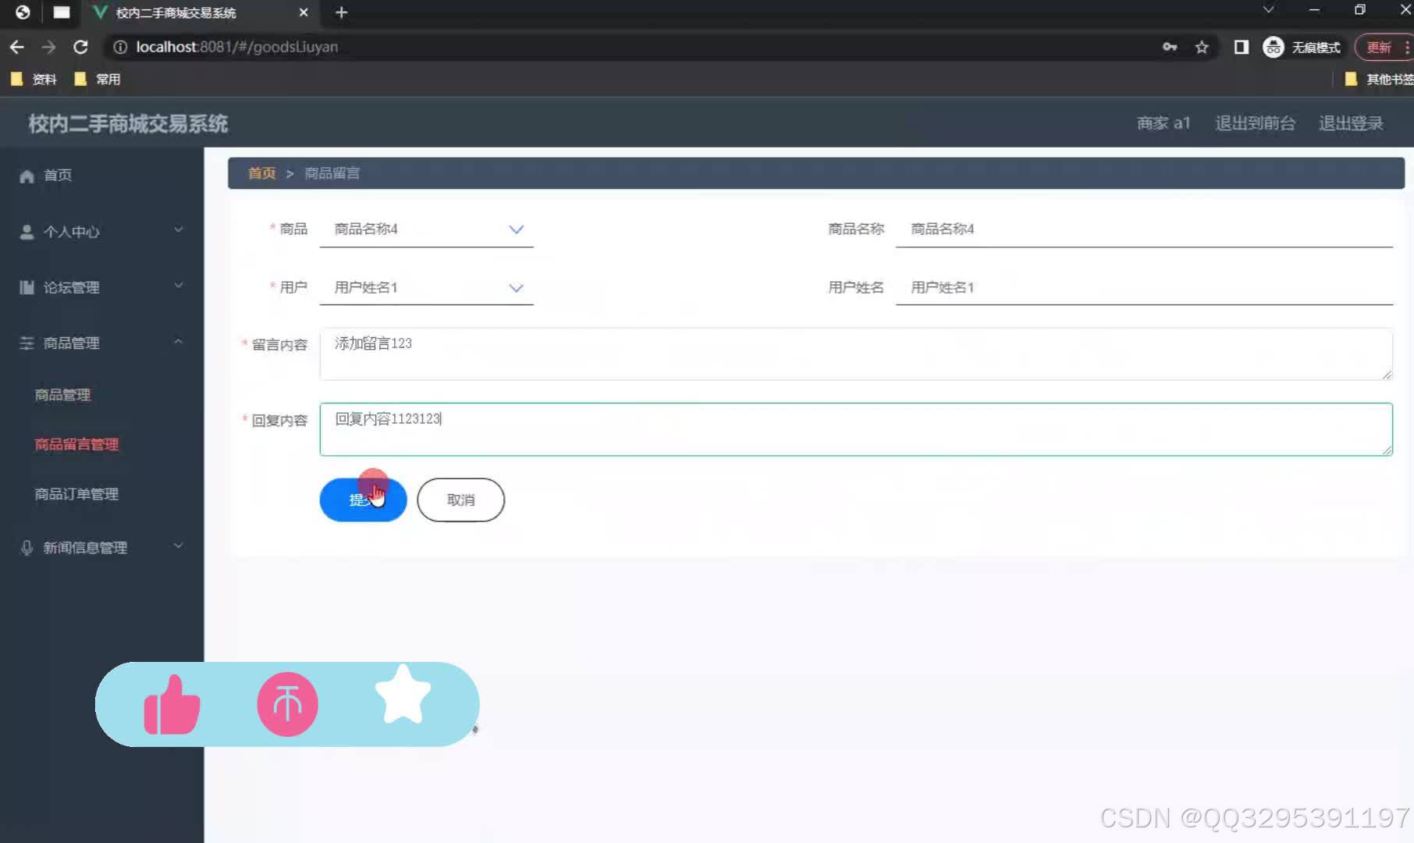Image resolution: width=1414 pixels, height=843 pixels.
Task: Click the 留言内容 textarea
Action: [856, 354]
